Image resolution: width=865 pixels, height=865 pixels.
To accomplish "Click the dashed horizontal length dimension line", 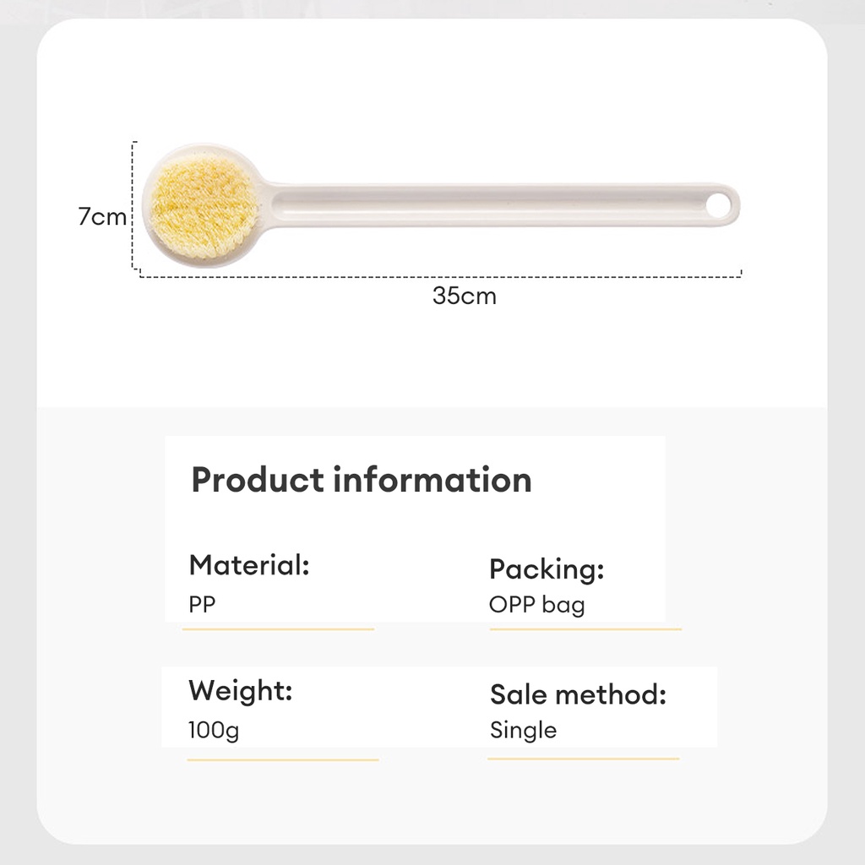I will click(x=441, y=275).
